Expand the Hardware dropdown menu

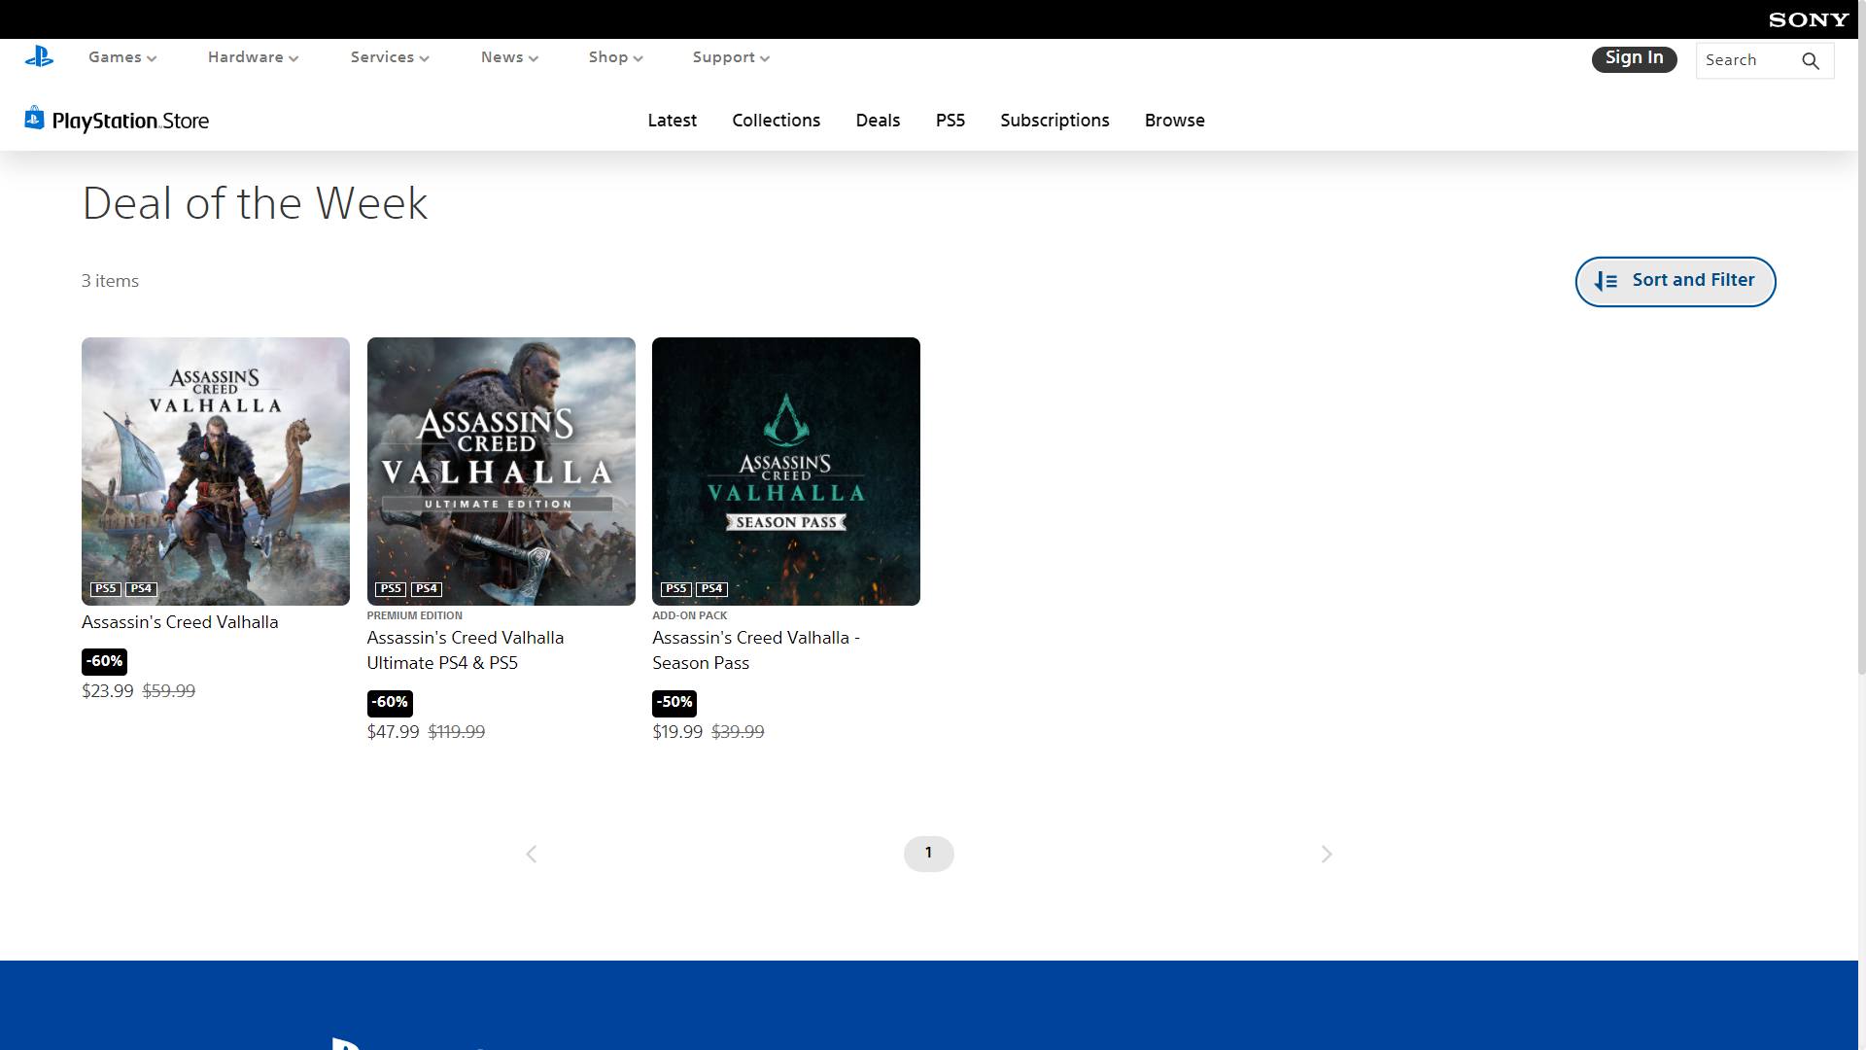click(253, 57)
